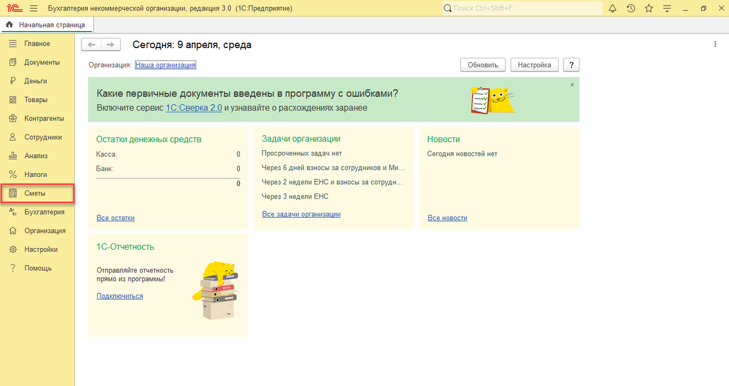Click the Задачи организации heading

tap(301, 139)
